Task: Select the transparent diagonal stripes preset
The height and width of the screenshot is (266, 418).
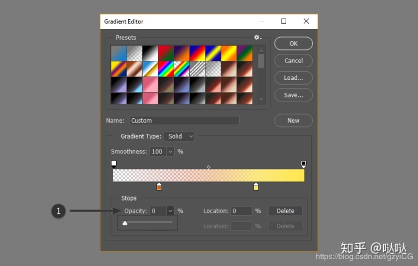Action: point(197,69)
